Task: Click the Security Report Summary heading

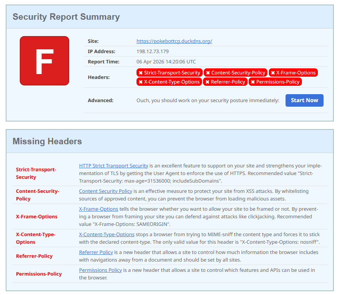Action: tap(66, 17)
